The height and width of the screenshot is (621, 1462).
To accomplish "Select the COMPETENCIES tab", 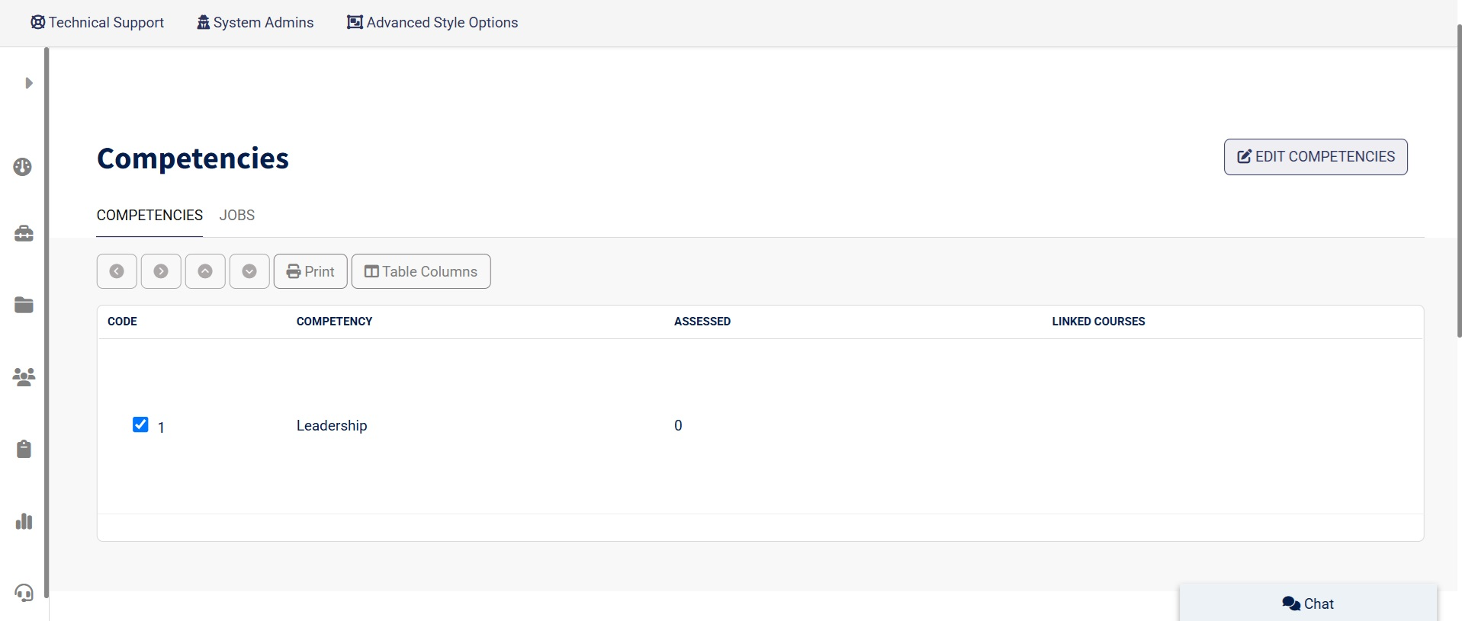I will (x=149, y=216).
